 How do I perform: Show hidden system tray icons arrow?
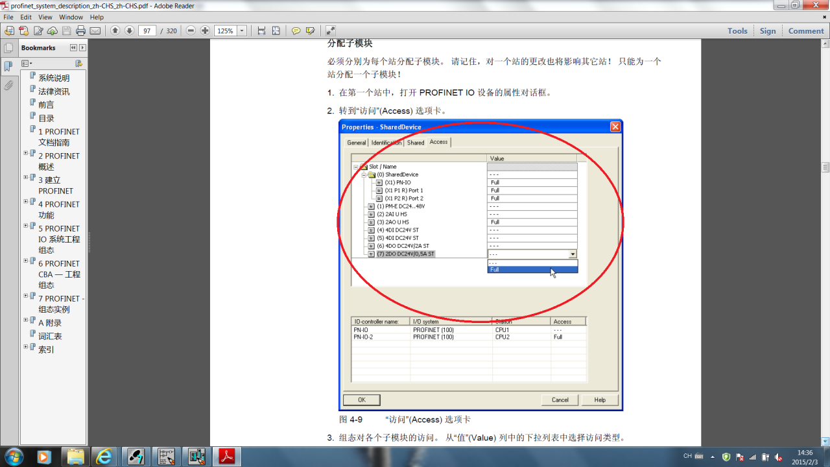[x=713, y=457]
